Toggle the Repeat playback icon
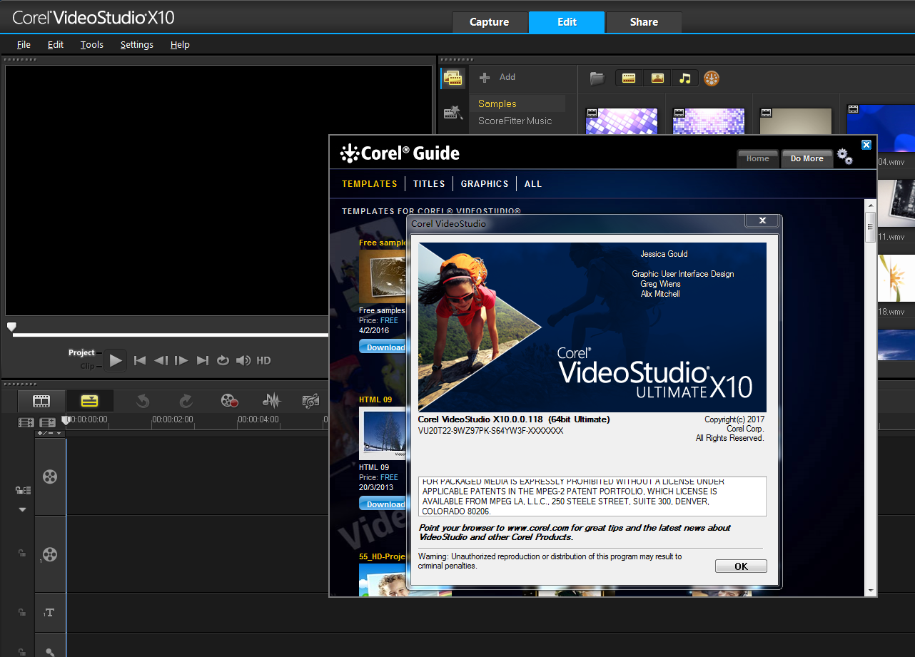The height and width of the screenshot is (657, 915). point(223,361)
